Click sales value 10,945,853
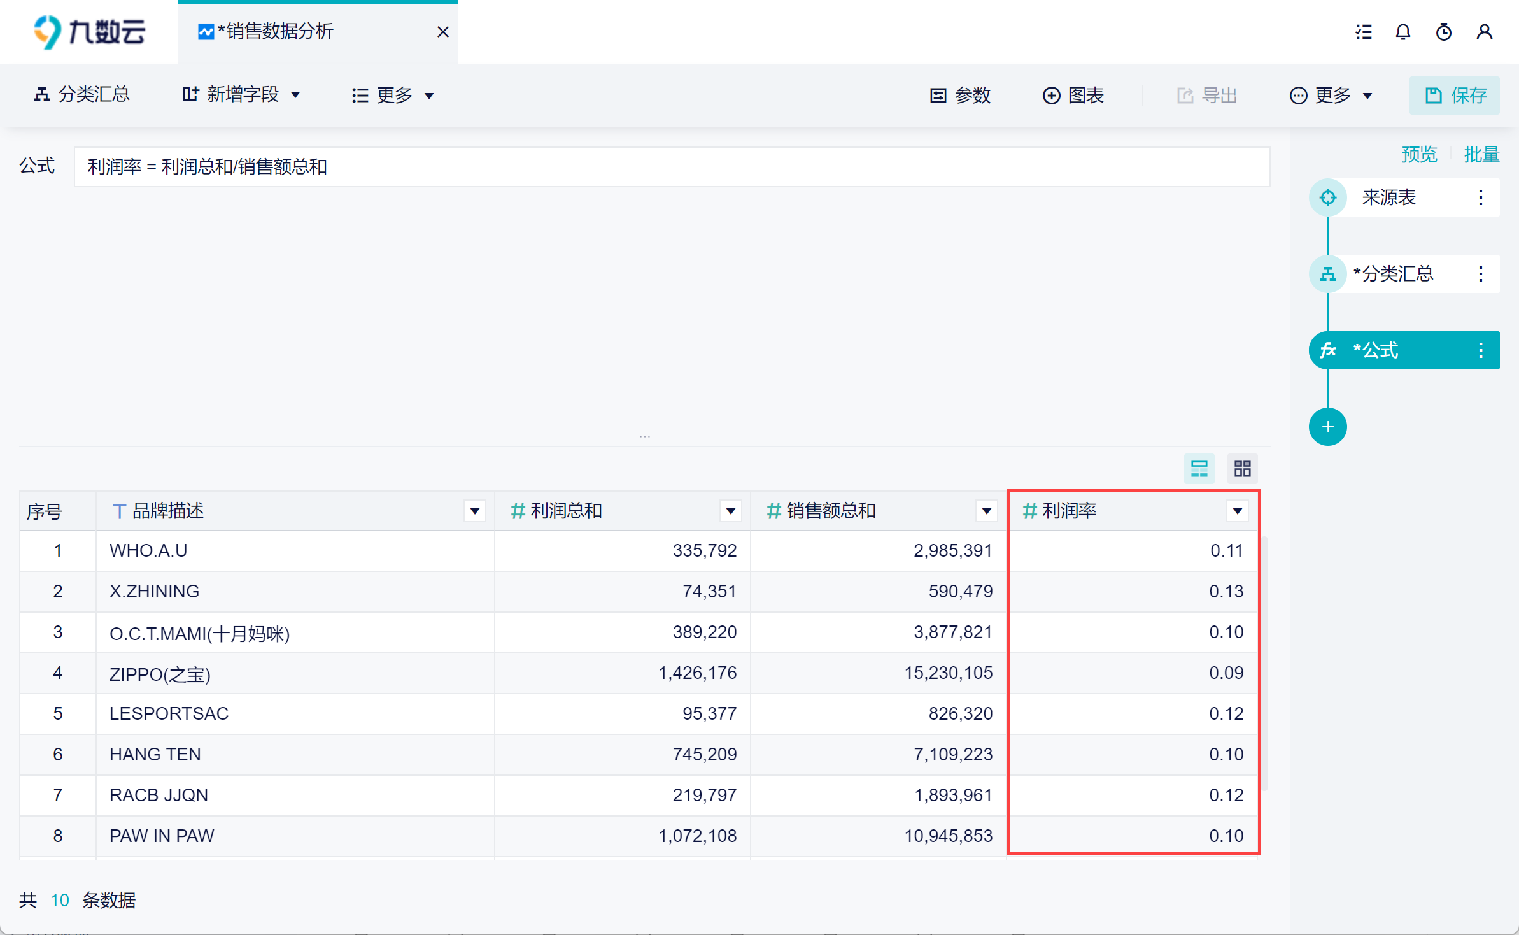The height and width of the screenshot is (935, 1519). (949, 836)
